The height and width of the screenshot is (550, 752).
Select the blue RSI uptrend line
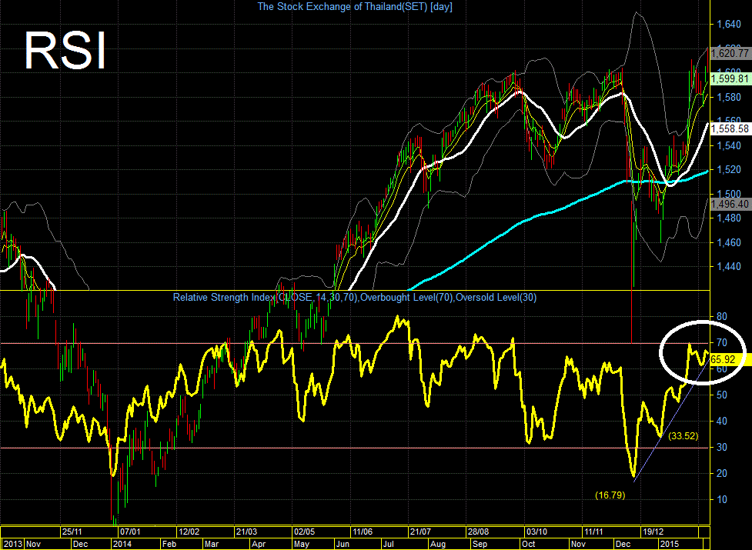[671, 418]
